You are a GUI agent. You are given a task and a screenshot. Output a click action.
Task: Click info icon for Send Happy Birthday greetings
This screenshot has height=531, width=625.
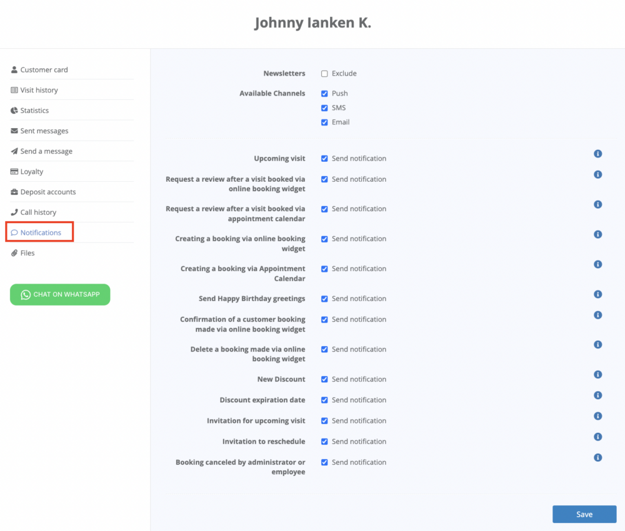pyautogui.click(x=597, y=294)
